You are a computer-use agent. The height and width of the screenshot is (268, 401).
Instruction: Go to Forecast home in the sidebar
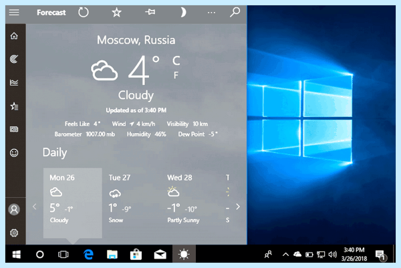[x=14, y=36]
